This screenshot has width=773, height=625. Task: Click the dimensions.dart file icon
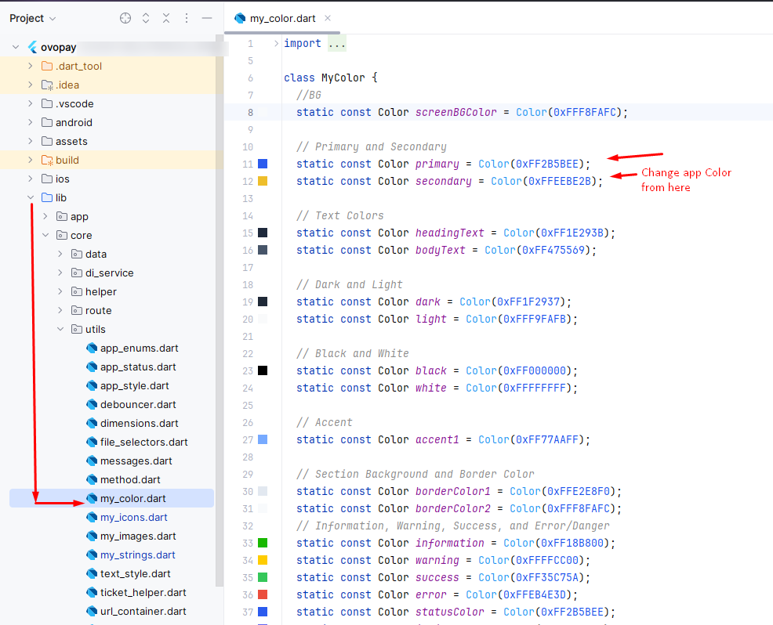coord(92,423)
